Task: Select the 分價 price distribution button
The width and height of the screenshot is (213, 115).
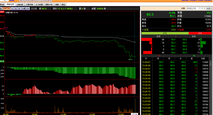Action: [x=23, y=9]
